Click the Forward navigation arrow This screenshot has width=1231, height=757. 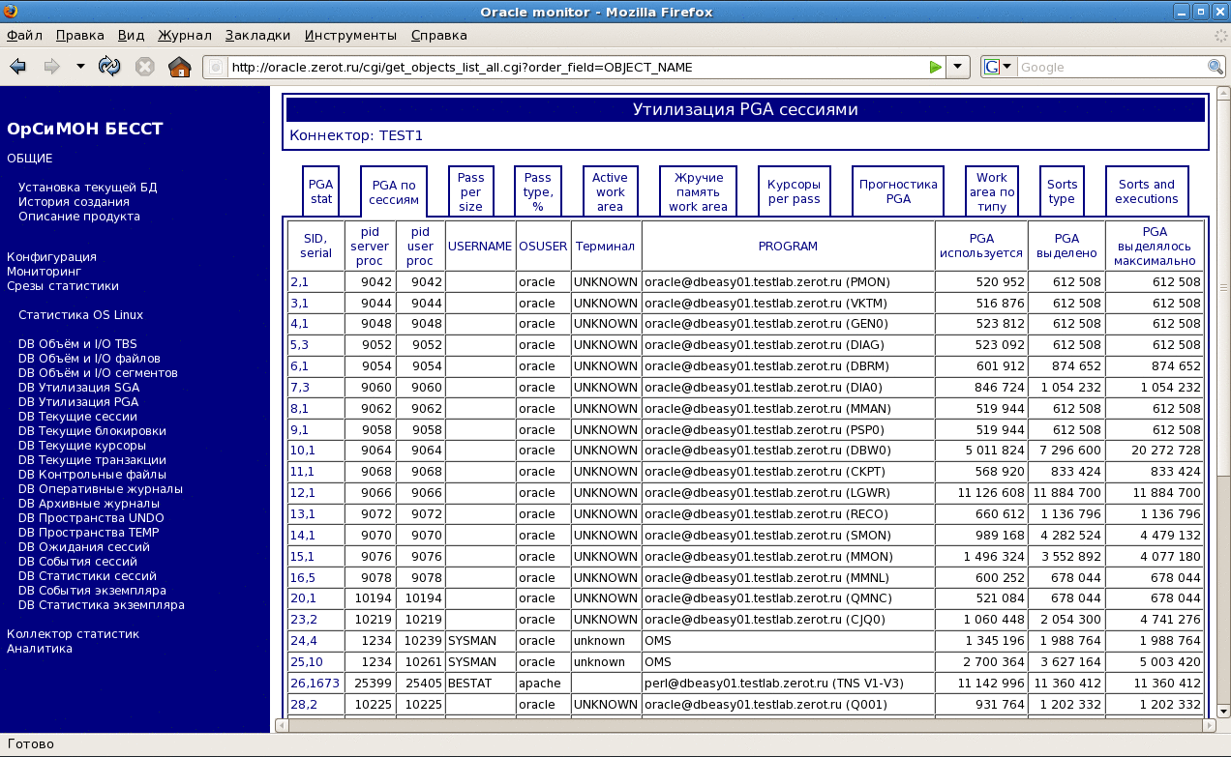(51, 67)
